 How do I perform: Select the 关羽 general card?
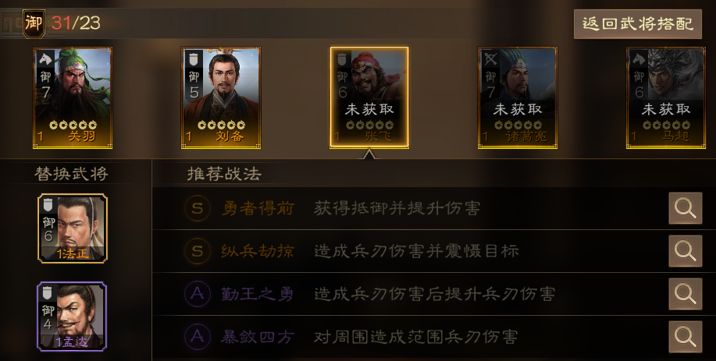pos(73,97)
